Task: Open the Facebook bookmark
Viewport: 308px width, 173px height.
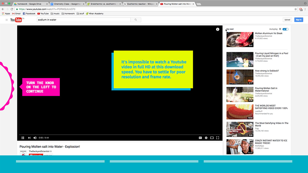Action: pos(29,14)
